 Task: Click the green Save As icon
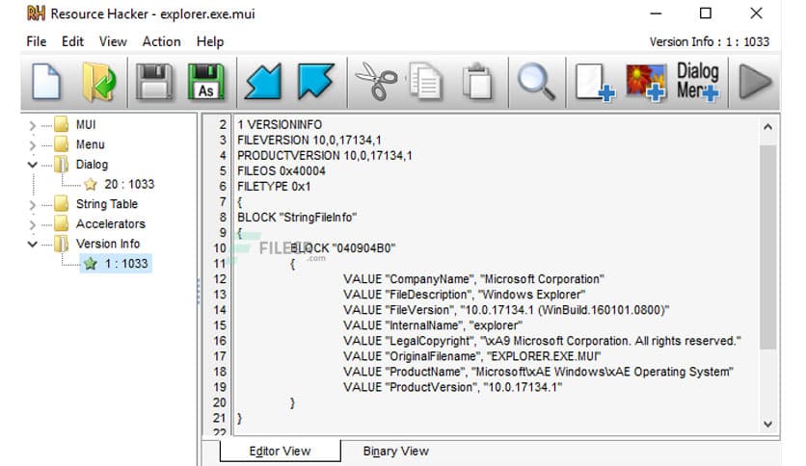click(206, 82)
